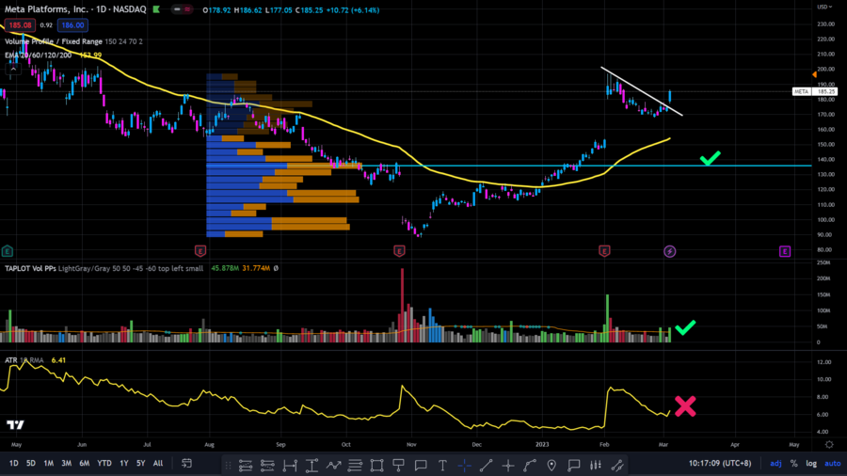Select the bars pattern tool
This screenshot has width=847, height=476.
click(596, 465)
